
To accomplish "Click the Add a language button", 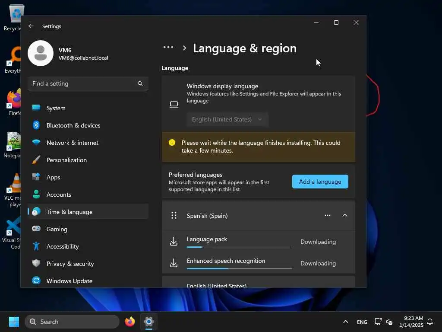I will (x=320, y=182).
